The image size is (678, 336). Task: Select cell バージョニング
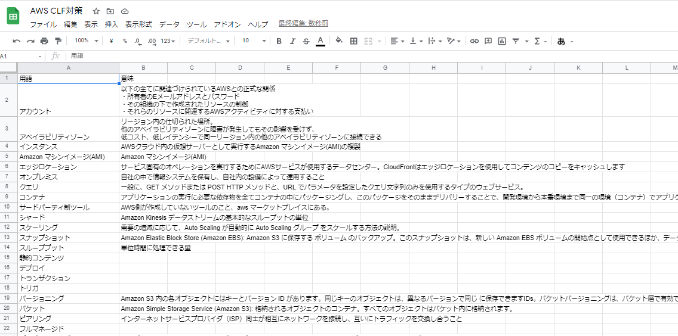(x=68, y=298)
